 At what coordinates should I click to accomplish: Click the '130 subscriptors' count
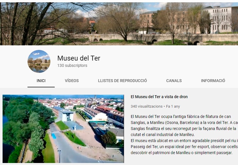point(72,65)
